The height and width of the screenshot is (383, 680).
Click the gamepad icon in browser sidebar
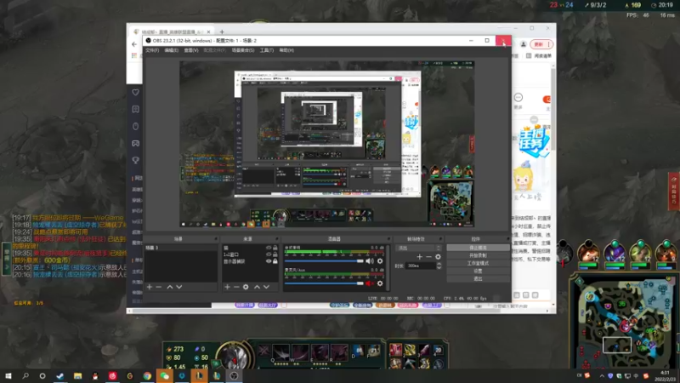tap(136, 143)
